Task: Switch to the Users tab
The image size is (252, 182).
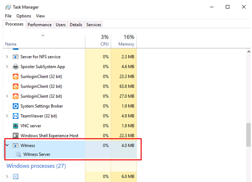Action: (x=61, y=25)
